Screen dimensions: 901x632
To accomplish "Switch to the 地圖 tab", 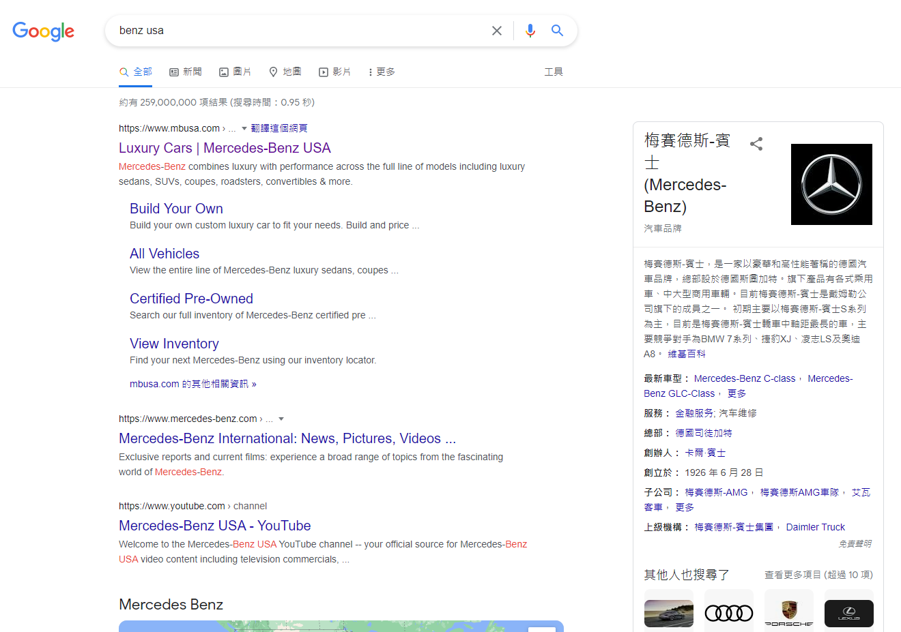I will 285,72.
